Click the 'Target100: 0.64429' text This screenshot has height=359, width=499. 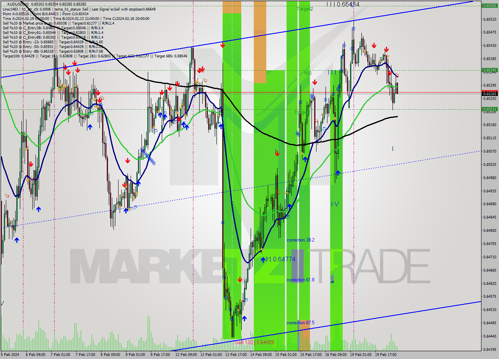(19, 56)
